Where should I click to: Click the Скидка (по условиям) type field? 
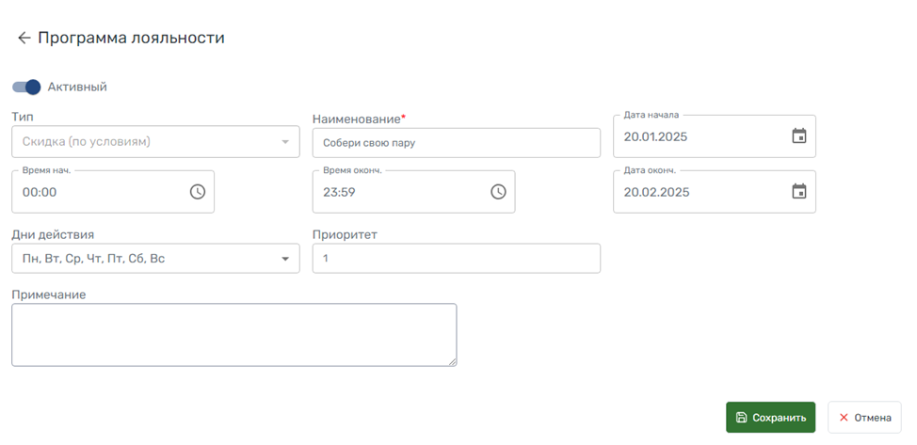[141, 142]
